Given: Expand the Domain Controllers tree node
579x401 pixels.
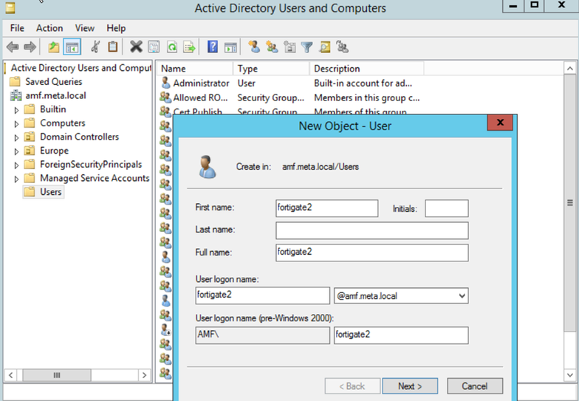Looking at the screenshot, I should 16,137.
